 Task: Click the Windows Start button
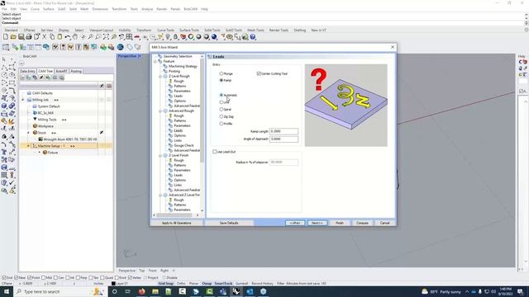coord(7,291)
